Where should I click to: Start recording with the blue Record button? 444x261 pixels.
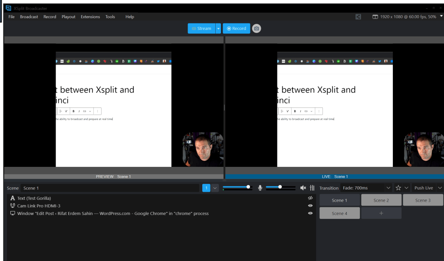click(x=237, y=28)
